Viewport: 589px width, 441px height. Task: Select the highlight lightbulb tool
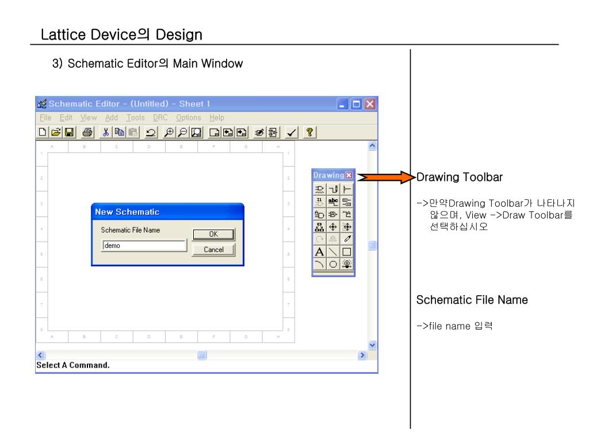pyautogui.click(x=347, y=264)
